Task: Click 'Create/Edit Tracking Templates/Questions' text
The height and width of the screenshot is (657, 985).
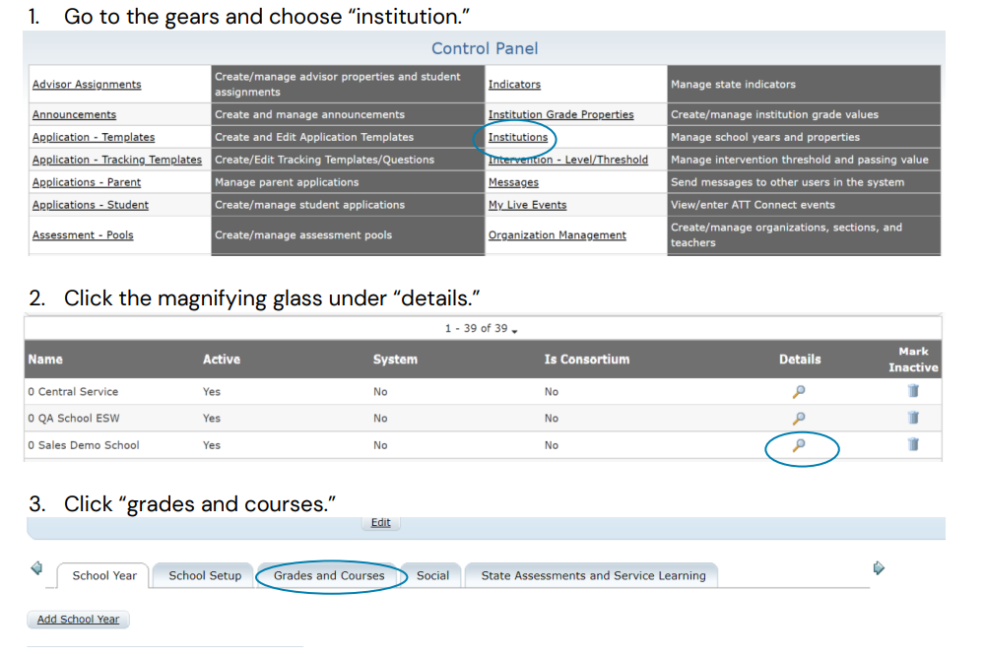Action: 325,160
